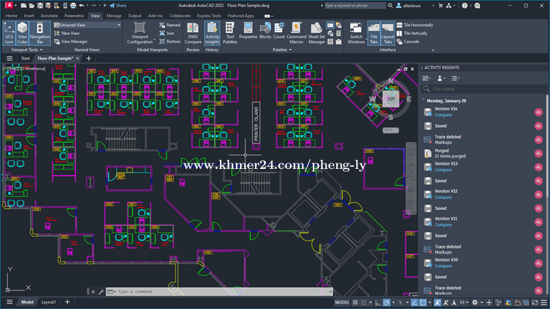Click the Open file folder icon

coord(32,5)
